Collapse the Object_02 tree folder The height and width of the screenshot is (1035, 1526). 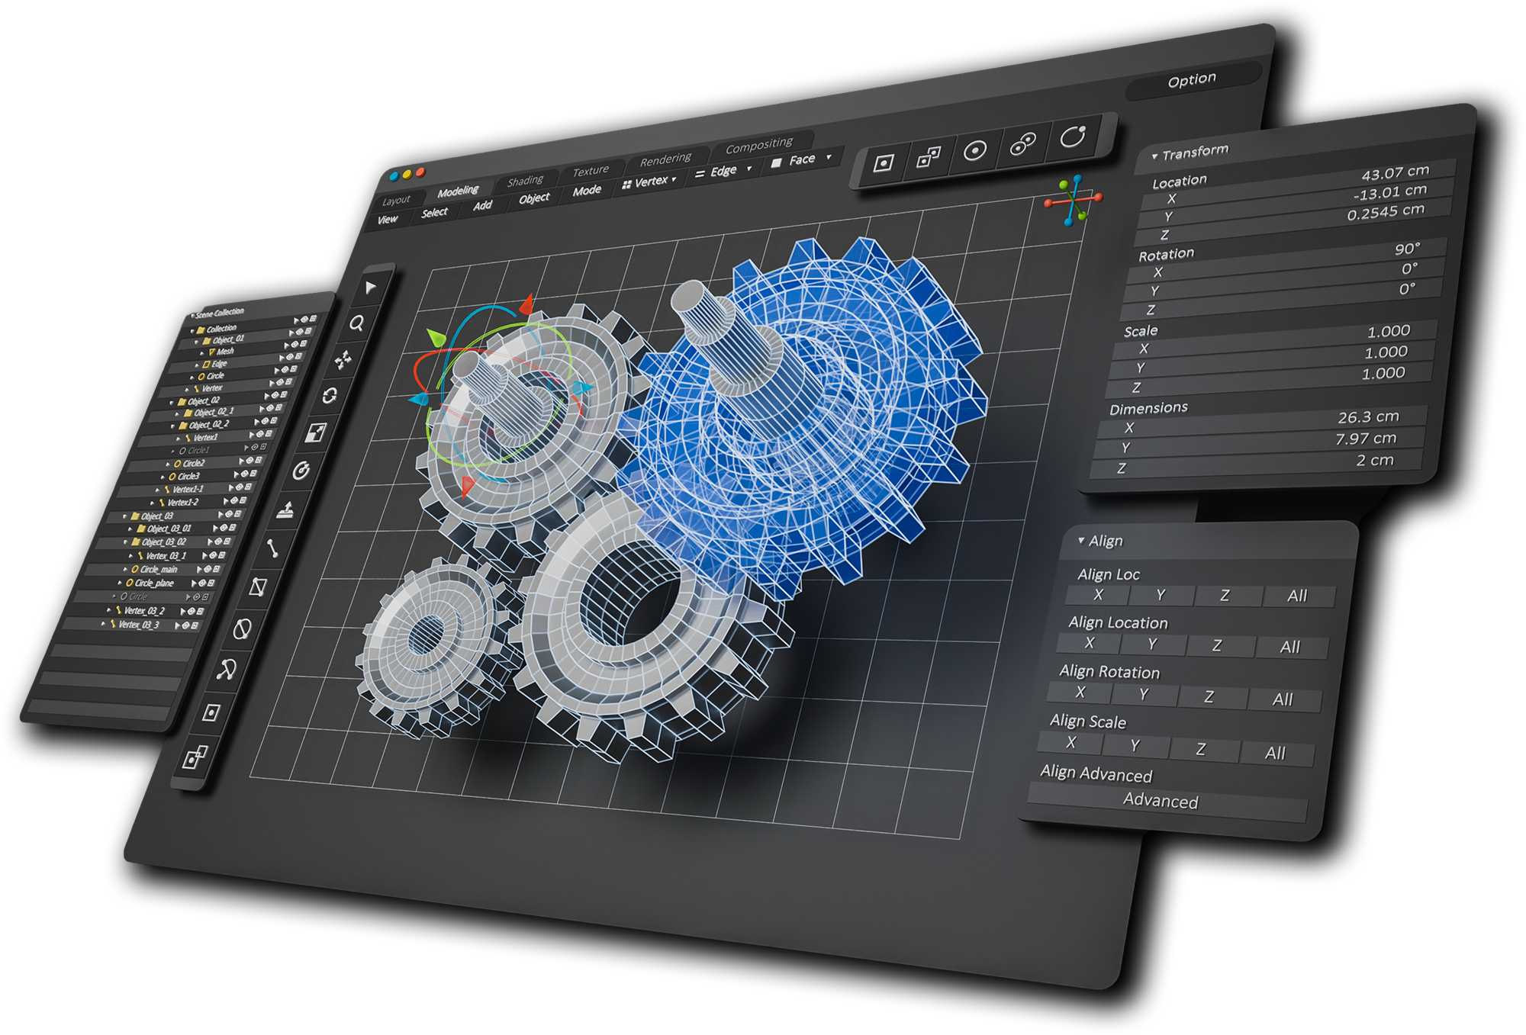(x=172, y=402)
